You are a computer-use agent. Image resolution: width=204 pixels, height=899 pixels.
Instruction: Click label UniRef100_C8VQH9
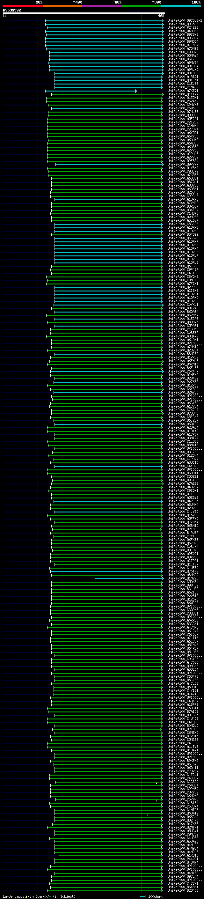point(183,276)
